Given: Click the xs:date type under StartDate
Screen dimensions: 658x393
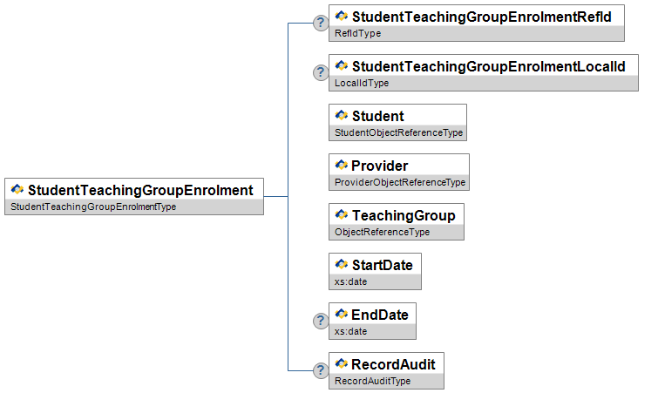Looking at the screenshot, I should (x=351, y=281).
